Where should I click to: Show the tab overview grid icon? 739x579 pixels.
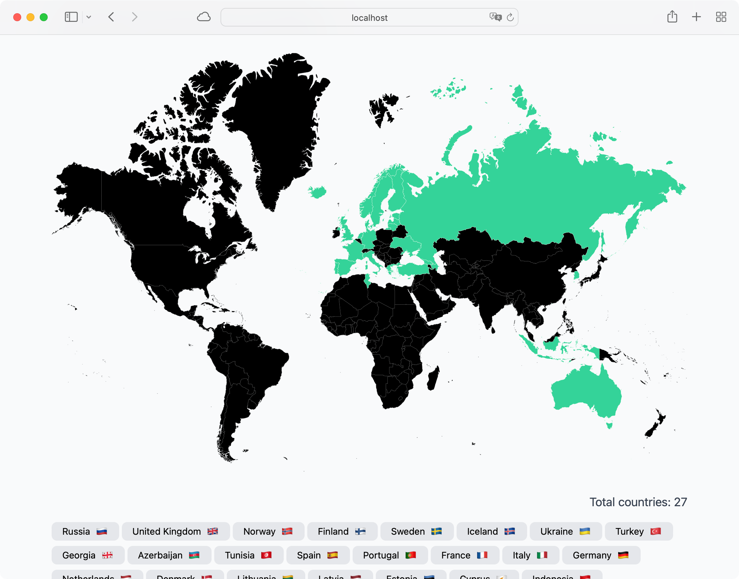pyautogui.click(x=721, y=17)
